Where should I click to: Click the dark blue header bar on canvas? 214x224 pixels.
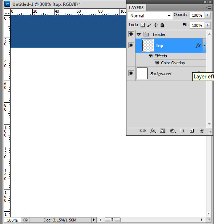point(68,32)
